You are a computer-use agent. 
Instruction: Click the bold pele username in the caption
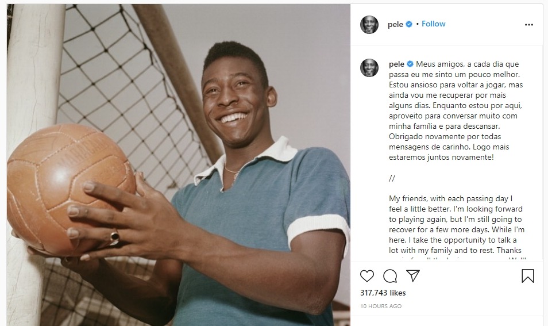[x=397, y=64]
